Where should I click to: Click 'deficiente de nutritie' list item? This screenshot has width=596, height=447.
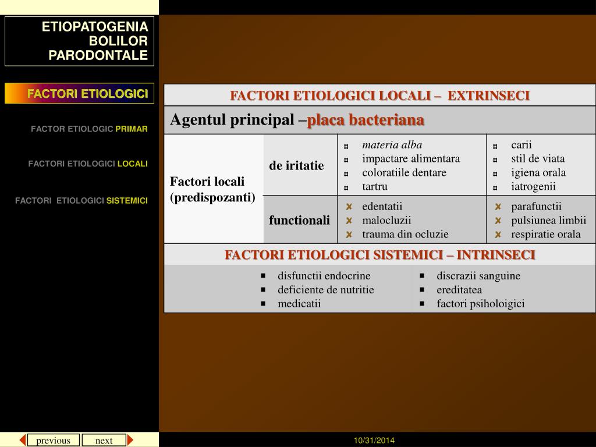pos(326,290)
